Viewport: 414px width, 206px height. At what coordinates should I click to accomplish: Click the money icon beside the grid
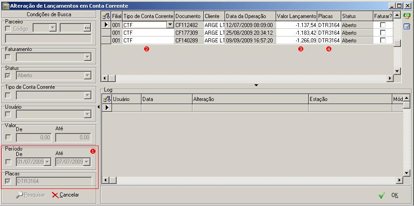tap(407, 16)
